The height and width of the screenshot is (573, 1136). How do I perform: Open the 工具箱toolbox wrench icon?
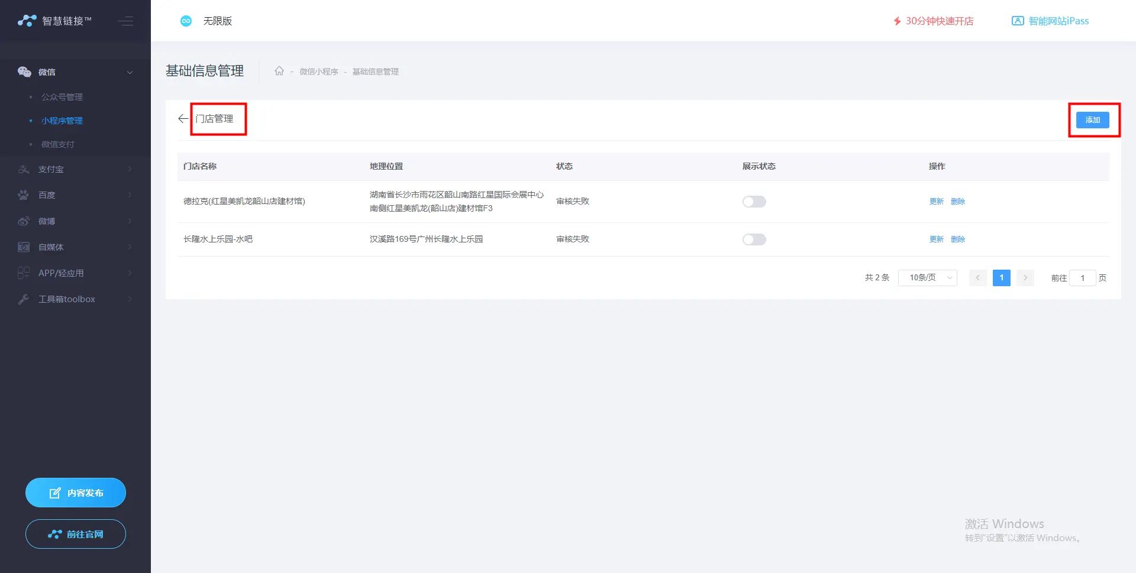point(24,299)
